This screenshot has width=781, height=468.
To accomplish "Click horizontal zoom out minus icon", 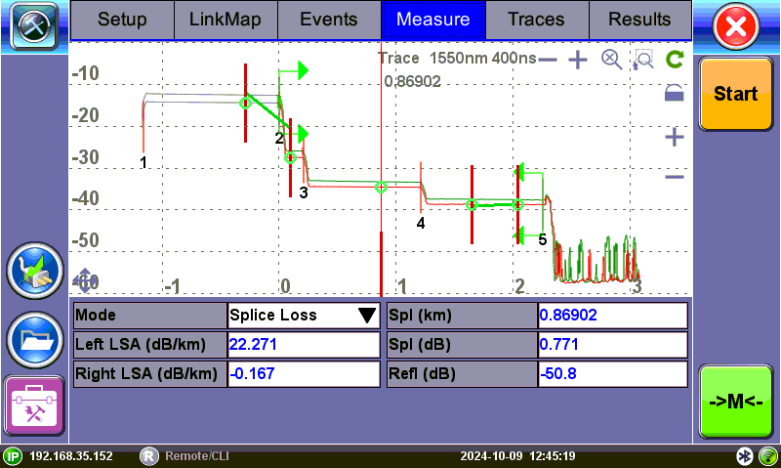I will (548, 60).
